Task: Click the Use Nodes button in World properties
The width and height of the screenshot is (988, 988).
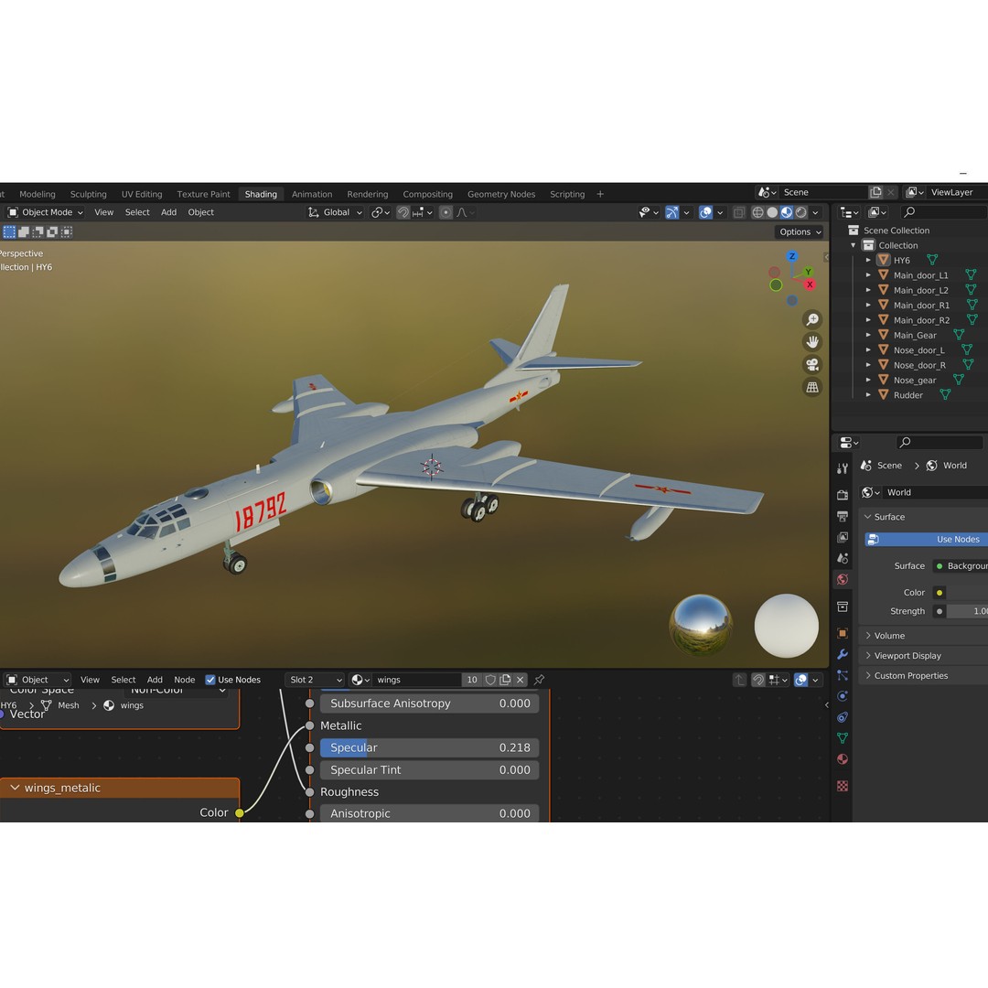Action: coord(926,540)
